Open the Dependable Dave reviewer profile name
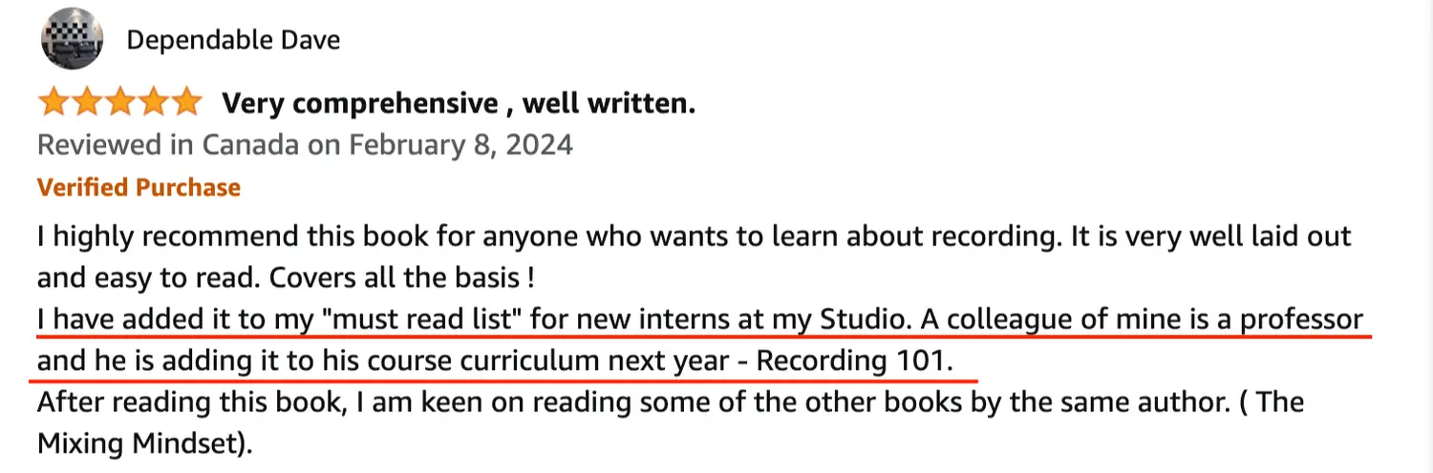The image size is (1433, 473). coord(233,40)
